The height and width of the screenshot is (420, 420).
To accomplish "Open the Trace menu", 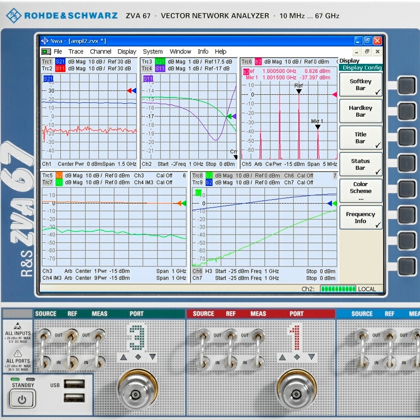I will [76, 51].
